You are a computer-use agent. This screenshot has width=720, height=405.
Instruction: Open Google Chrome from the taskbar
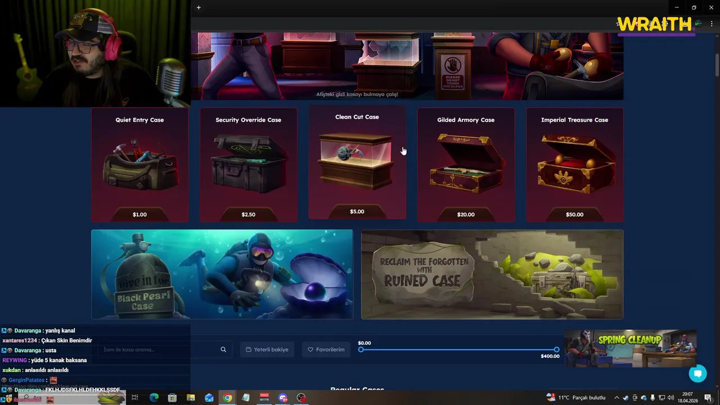tap(227, 398)
